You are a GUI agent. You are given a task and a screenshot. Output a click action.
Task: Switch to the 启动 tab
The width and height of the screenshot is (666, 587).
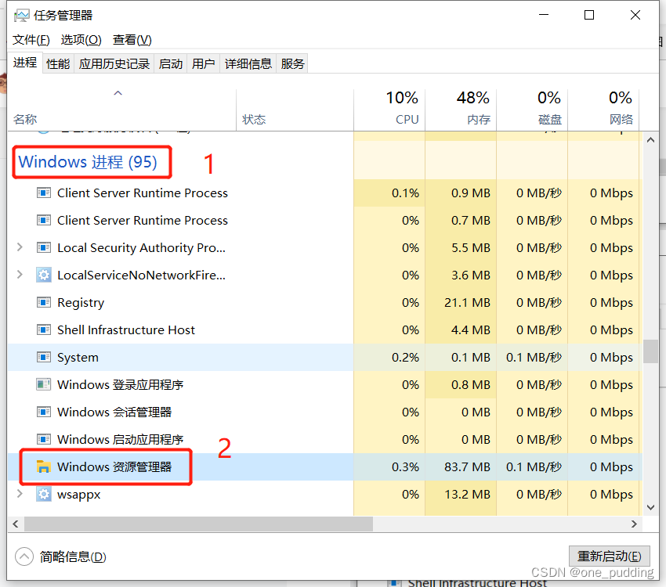171,63
